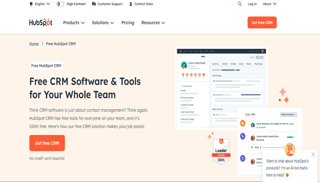Click the search magnifier icon
This screenshot has width=320, height=182.
(240, 4)
